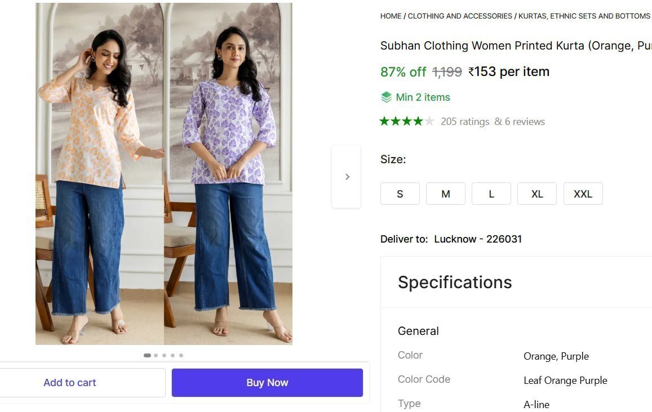Select size M
The width and height of the screenshot is (652, 412).
446,194
